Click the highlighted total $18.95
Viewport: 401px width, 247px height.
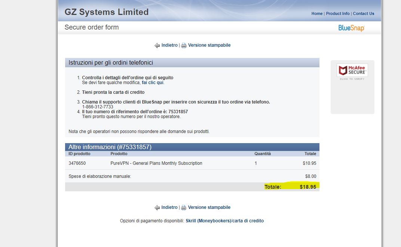coord(308,187)
